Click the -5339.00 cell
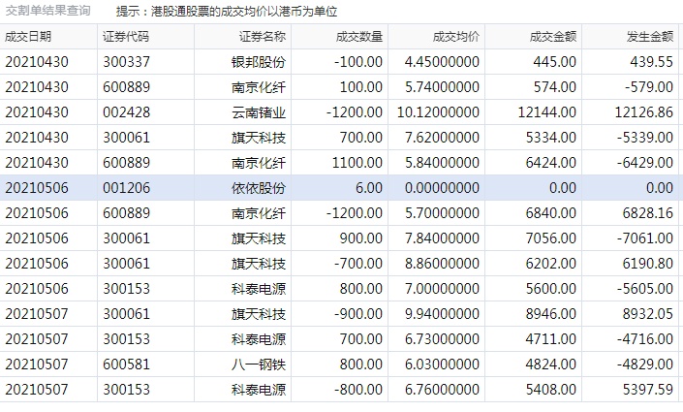The height and width of the screenshot is (412, 683). point(645,138)
